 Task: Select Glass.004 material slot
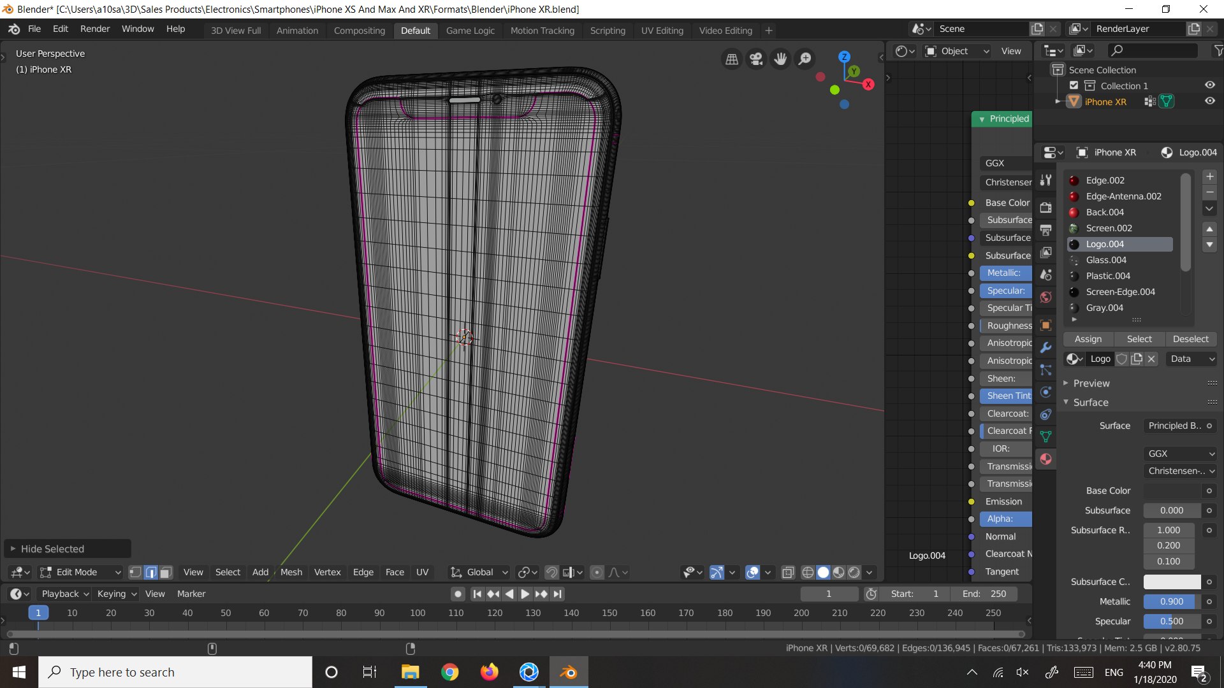point(1120,261)
